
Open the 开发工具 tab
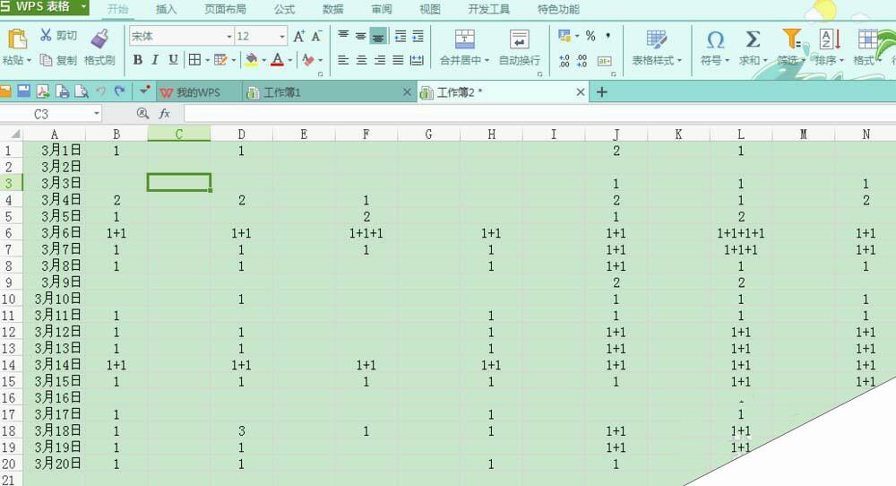488,9
